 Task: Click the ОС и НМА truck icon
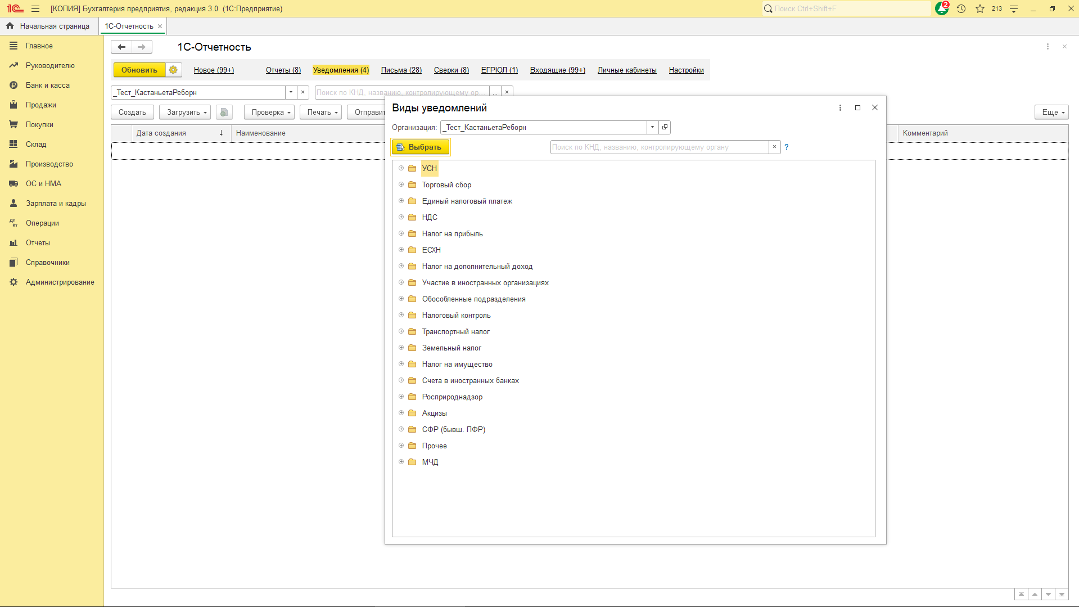tap(13, 183)
